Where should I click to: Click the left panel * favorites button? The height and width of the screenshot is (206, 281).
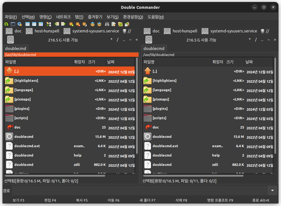111,40
